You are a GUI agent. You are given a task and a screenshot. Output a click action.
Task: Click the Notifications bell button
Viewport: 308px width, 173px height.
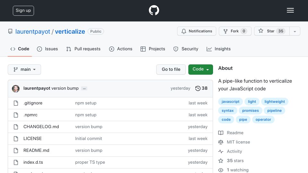click(x=197, y=31)
